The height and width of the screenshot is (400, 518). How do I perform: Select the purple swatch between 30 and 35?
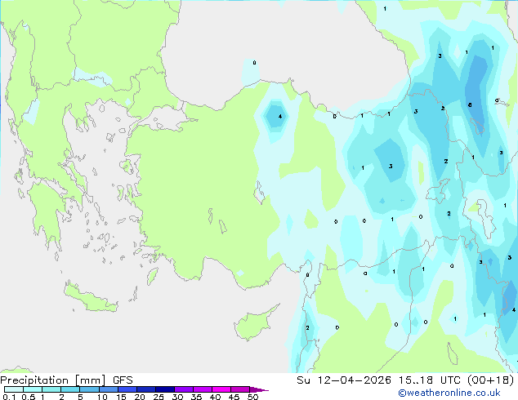[x=184, y=389]
